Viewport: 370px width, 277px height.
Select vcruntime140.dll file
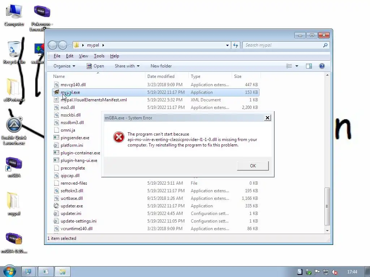tap(77, 228)
